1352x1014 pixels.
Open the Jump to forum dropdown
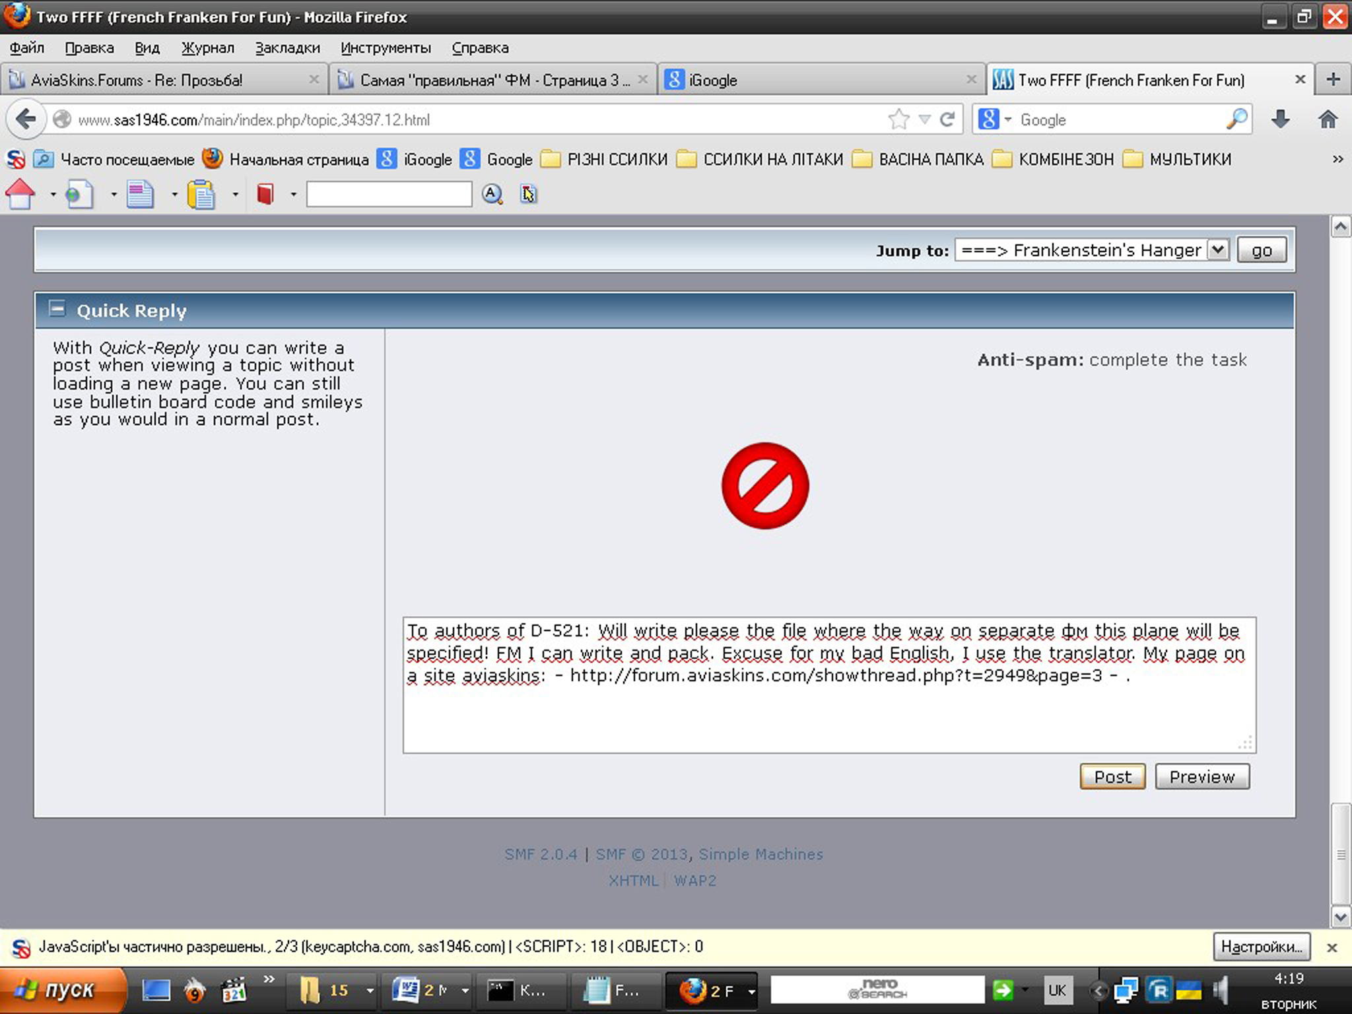[1218, 250]
